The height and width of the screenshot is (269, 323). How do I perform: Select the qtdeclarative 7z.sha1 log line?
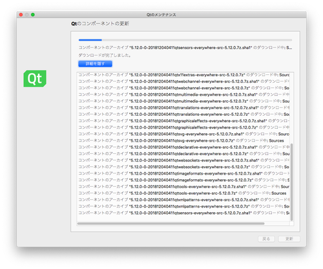183,147
